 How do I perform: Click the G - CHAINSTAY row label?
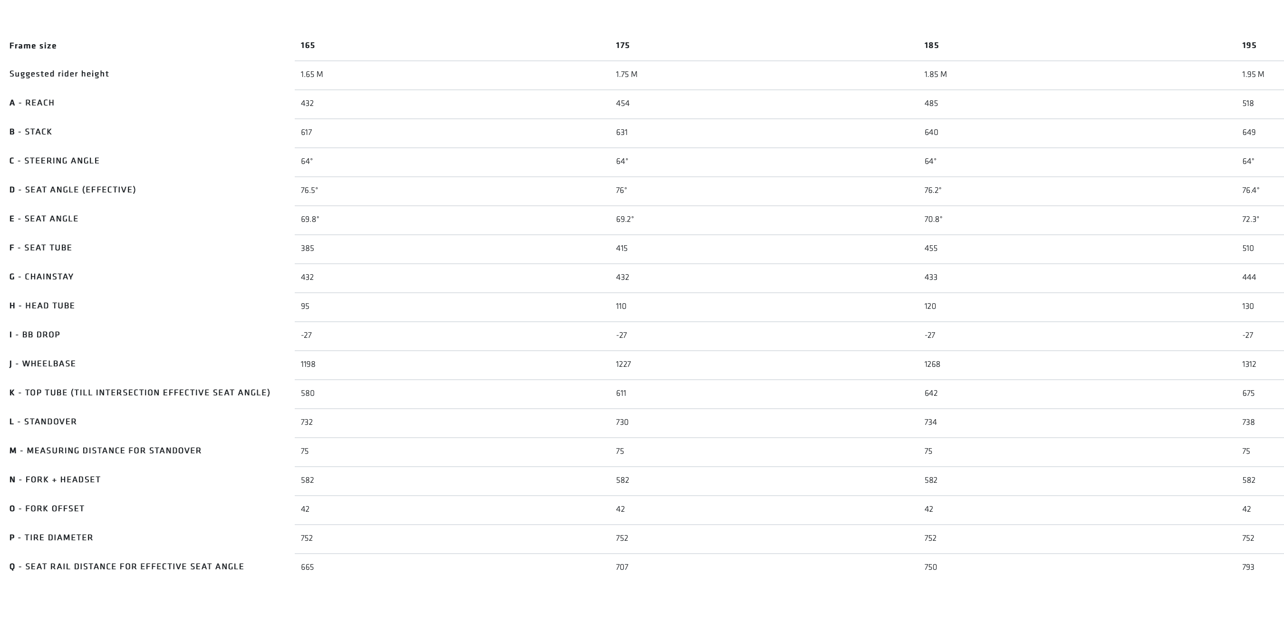point(41,277)
